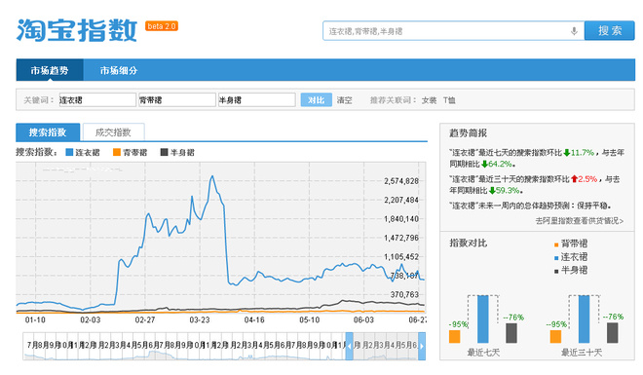The width and height of the screenshot is (643, 375).
Task: Click the red up-arrow 2.5% figure
Action: [584, 179]
